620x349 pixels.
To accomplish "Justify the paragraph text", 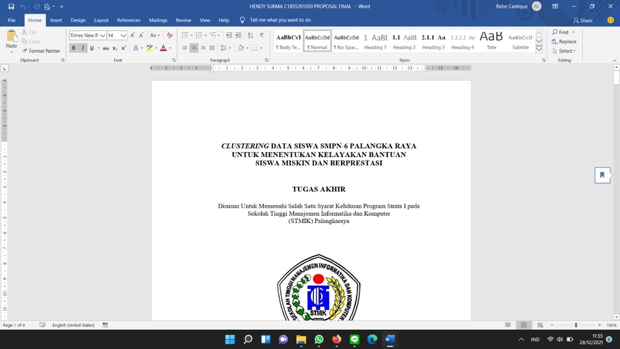I will pos(212,48).
